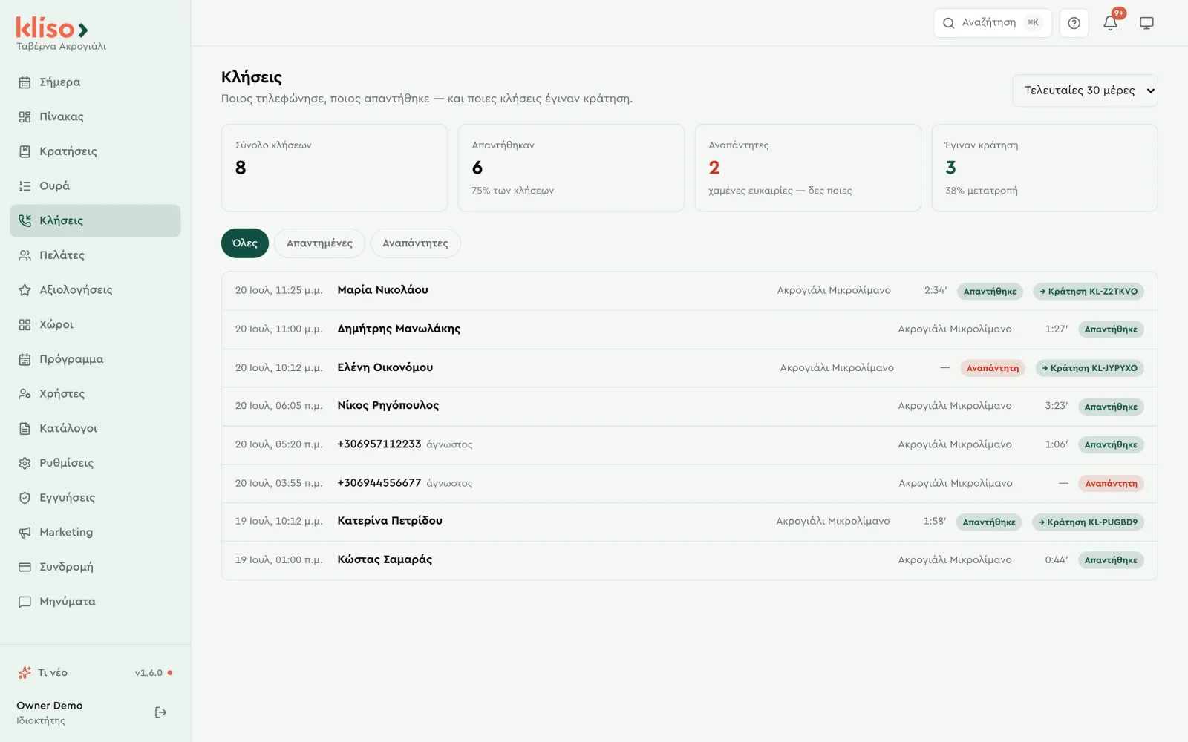Click the logout icon beside Owner Demo
Viewport: 1188px width, 742px height.
click(x=160, y=712)
